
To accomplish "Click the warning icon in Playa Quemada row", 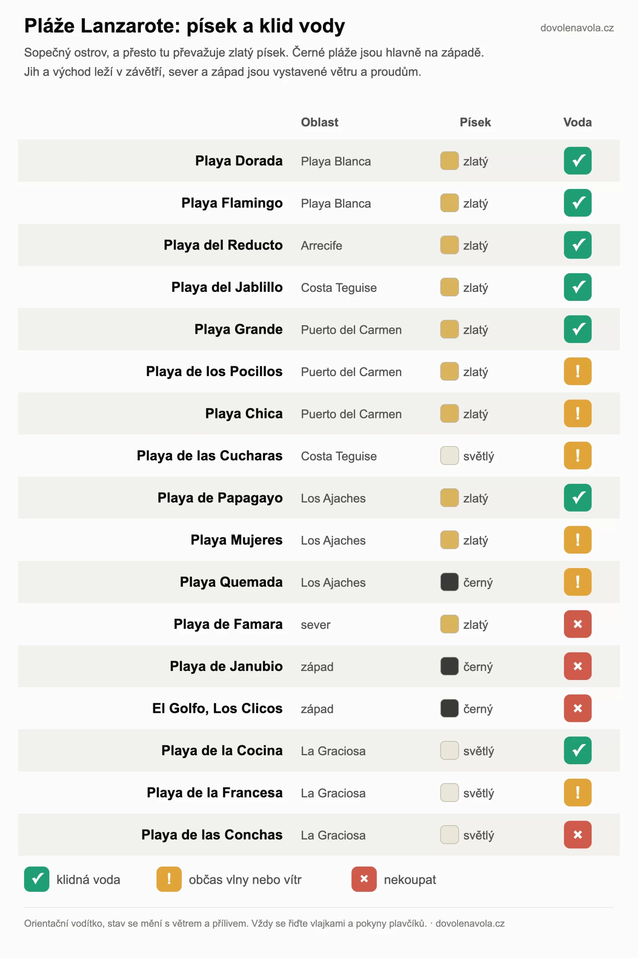I will point(577,582).
